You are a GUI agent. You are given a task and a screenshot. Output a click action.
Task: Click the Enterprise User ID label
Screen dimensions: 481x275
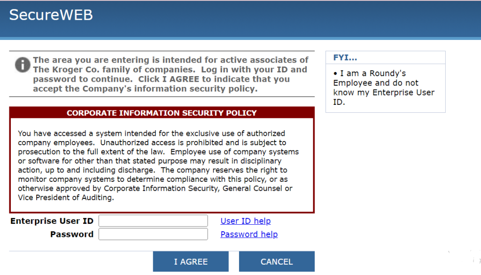52,221
